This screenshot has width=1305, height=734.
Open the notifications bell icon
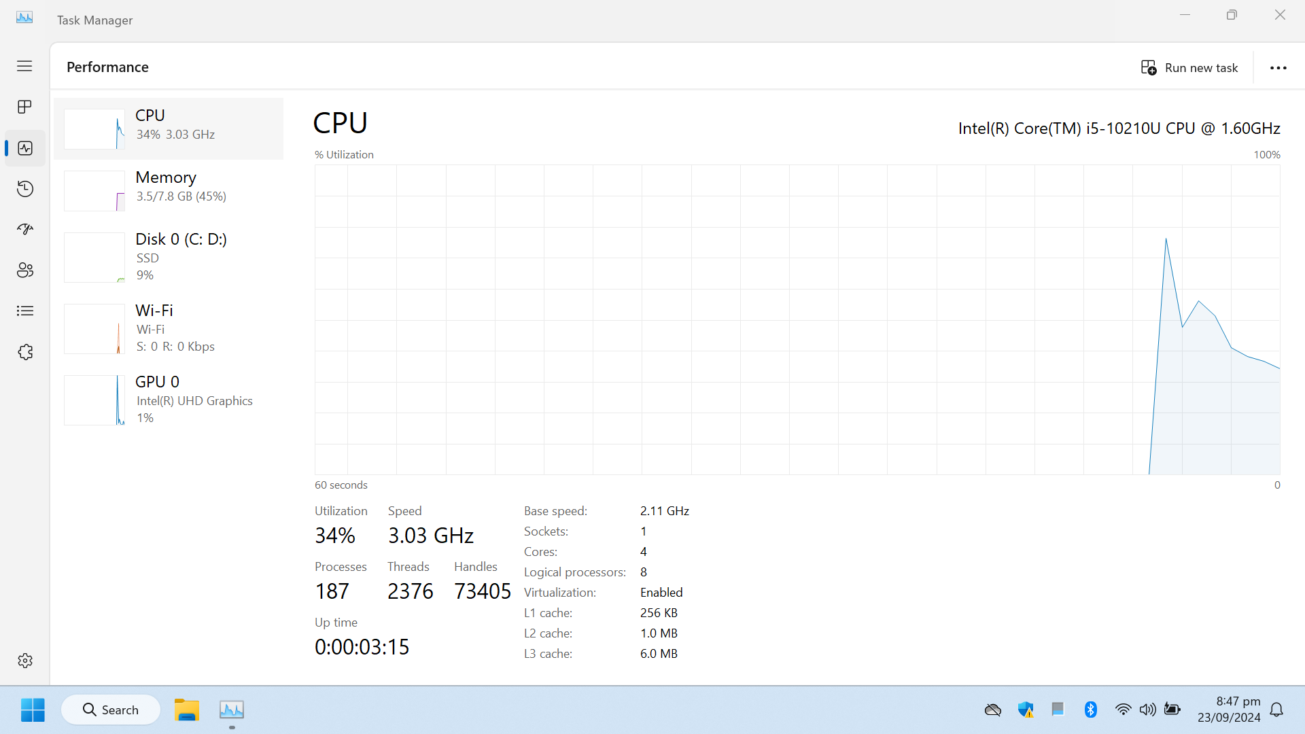click(1276, 710)
